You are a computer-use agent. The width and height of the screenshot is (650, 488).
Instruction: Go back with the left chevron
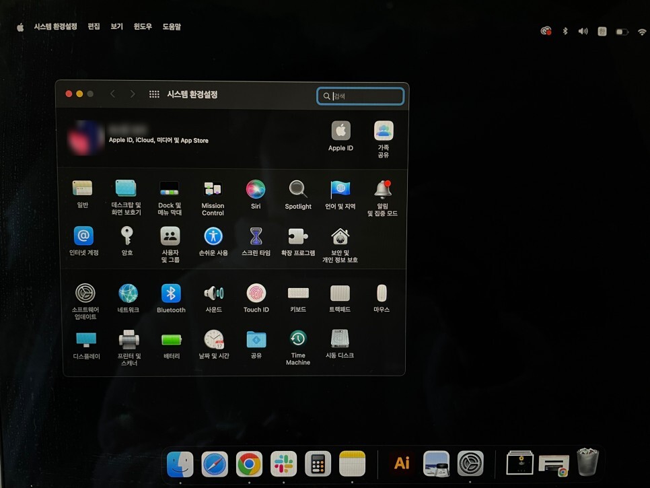pos(113,94)
